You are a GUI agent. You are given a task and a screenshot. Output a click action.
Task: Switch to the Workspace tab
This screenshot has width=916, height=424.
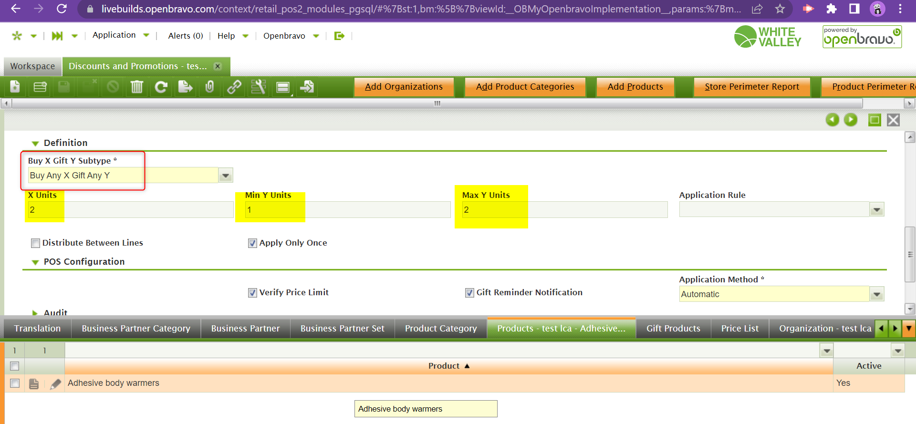[x=32, y=66]
